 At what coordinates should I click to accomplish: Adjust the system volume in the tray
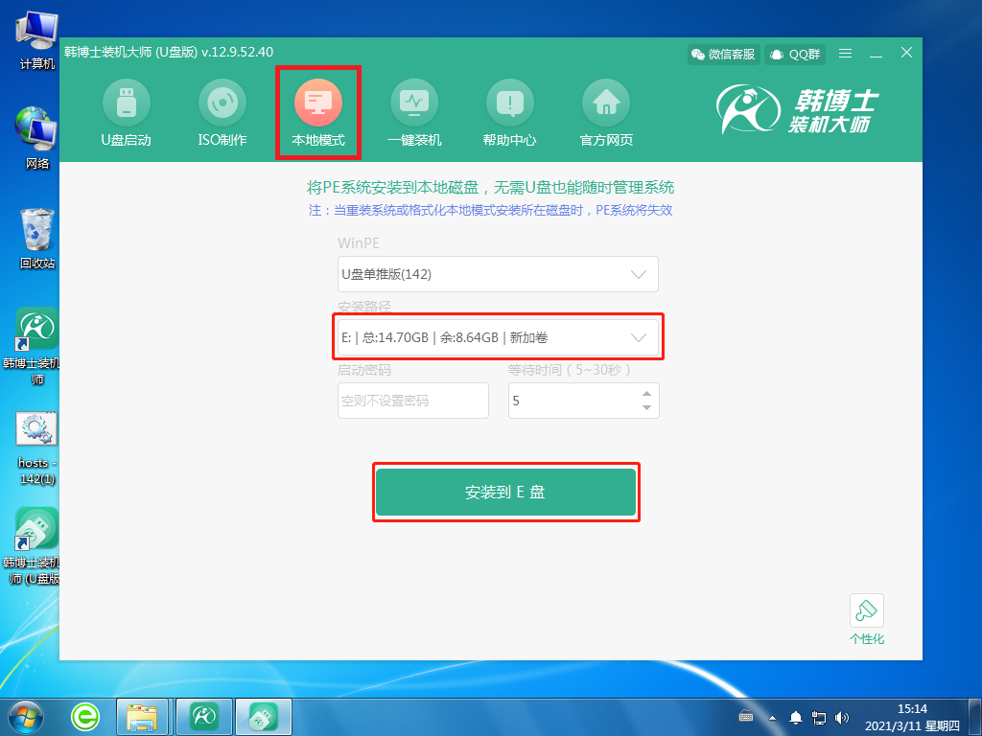(842, 716)
